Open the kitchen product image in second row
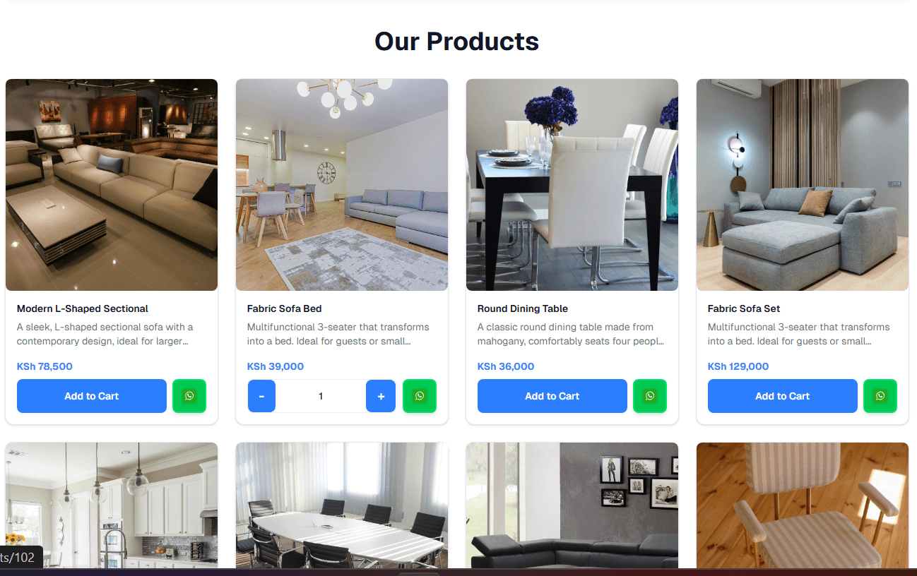917x576 pixels. point(112,505)
